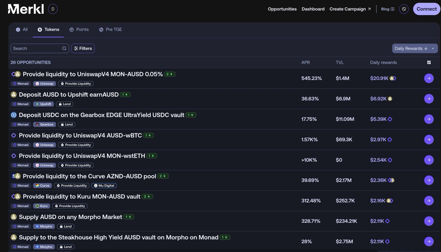
Task: Click Provide Liquidity tag on Kuru row
Action: coord(70,206)
